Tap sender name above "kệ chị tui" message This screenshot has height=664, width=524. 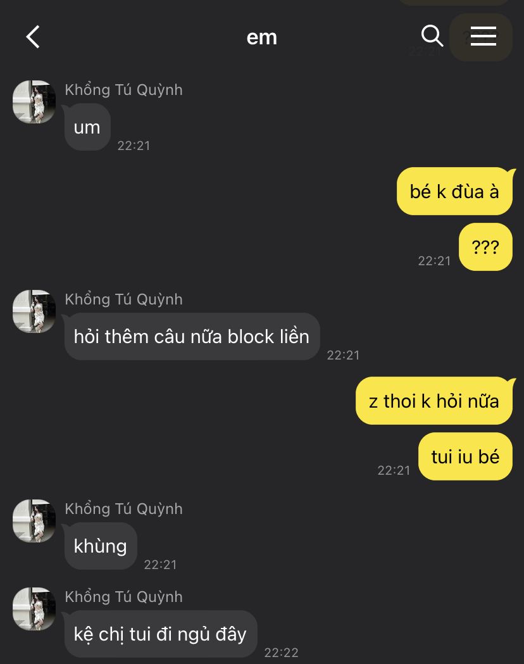click(x=123, y=597)
